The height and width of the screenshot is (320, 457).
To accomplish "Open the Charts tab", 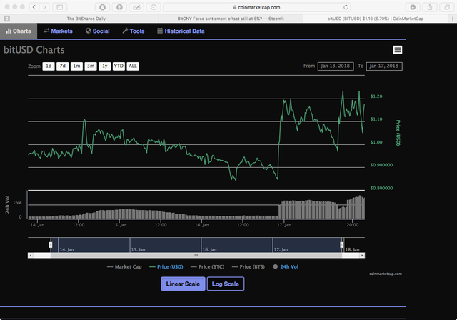I will click(x=19, y=31).
